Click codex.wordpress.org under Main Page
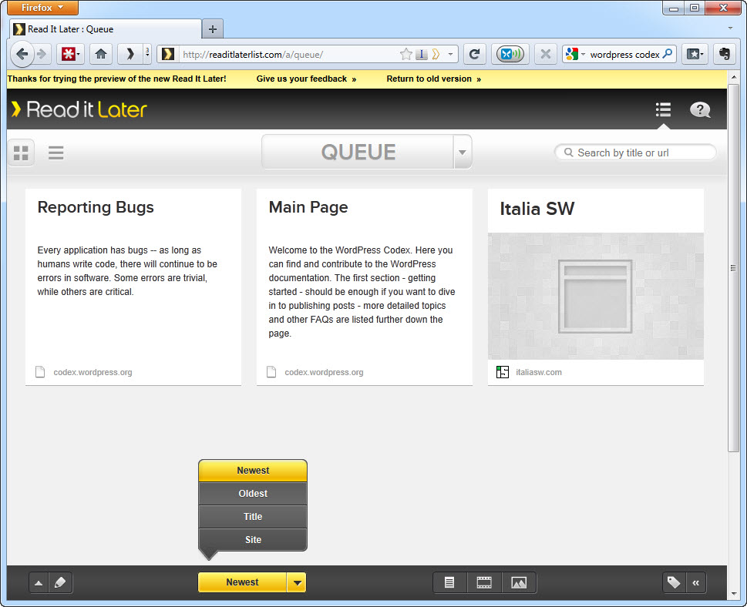 324,372
